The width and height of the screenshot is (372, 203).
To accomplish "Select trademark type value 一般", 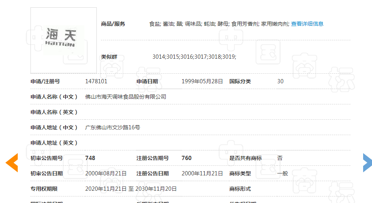I will pos(283,173).
